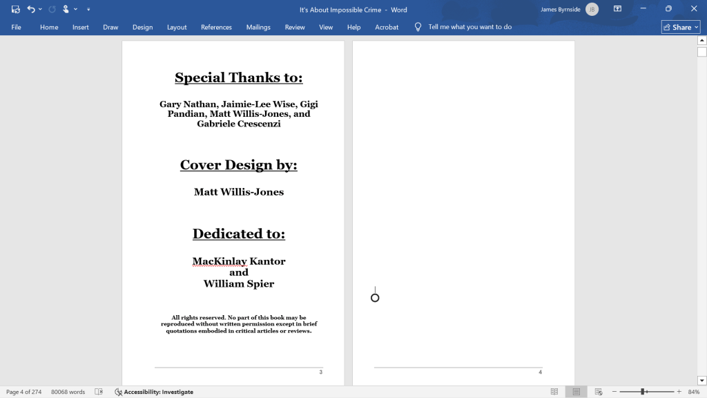Switch to Read Mode view

coord(554,392)
